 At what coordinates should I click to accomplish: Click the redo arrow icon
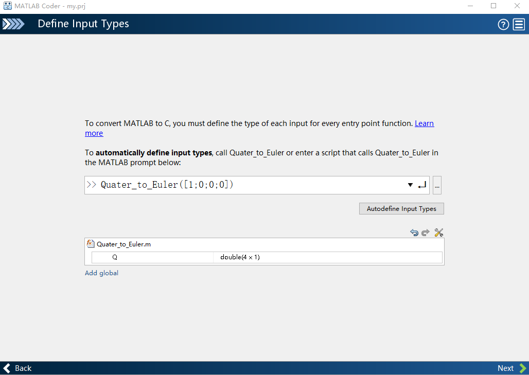click(426, 233)
